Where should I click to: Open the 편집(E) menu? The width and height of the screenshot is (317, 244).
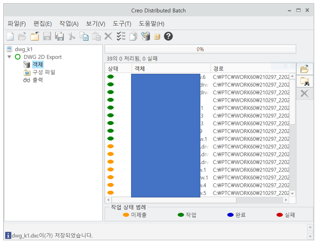[42, 23]
